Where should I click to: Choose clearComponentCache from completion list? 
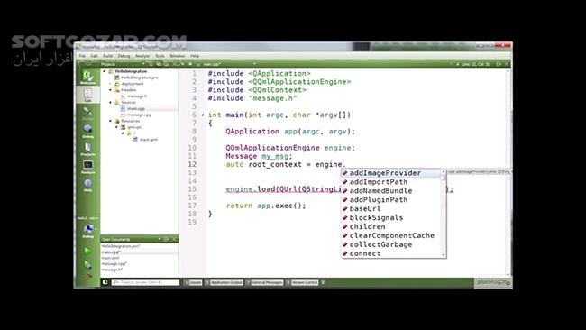(391, 236)
